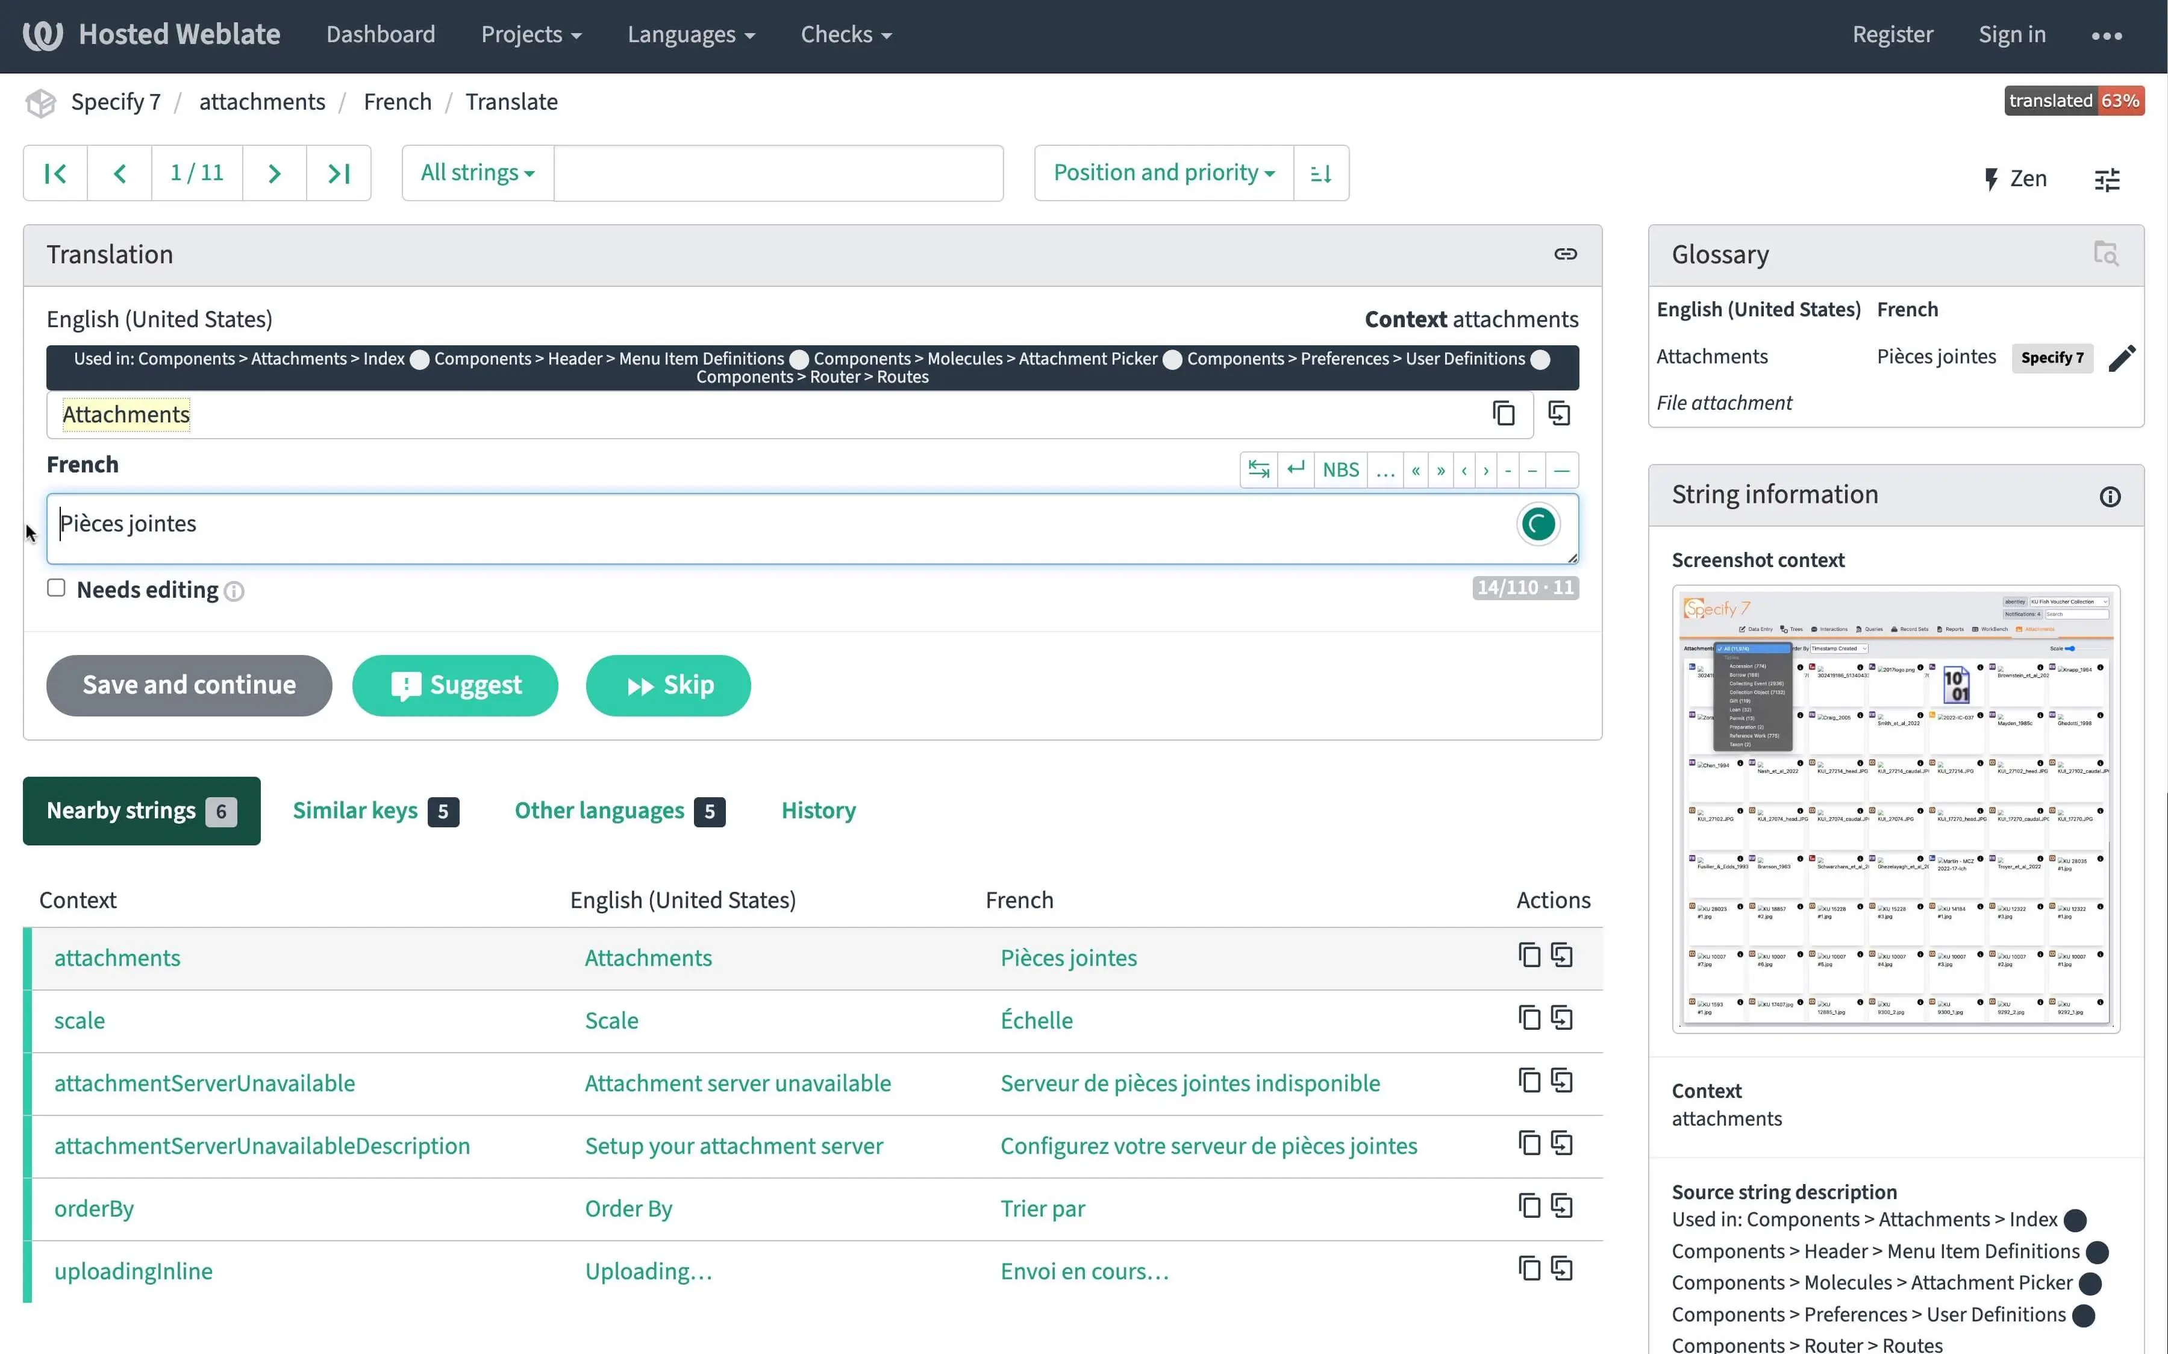This screenshot has height=1354, width=2168.
Task: Copy source string to clipboard icon
Action: pos(1503,414)
